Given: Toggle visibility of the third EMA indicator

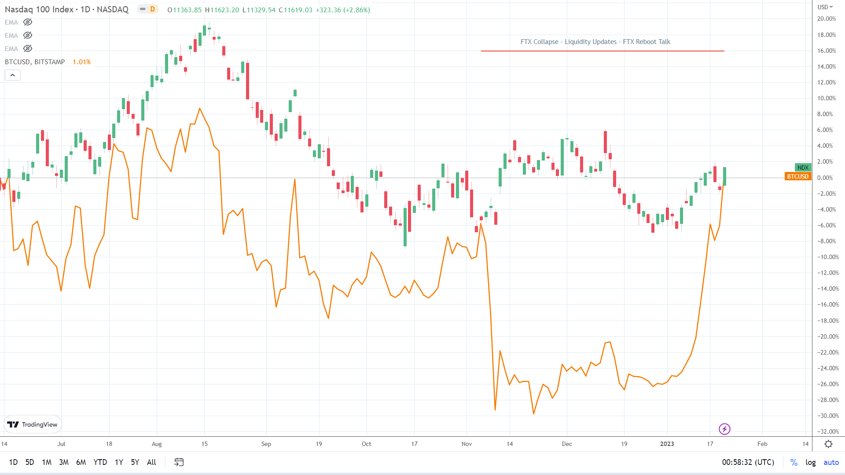Looking at the screenshot, I should 28,49.
